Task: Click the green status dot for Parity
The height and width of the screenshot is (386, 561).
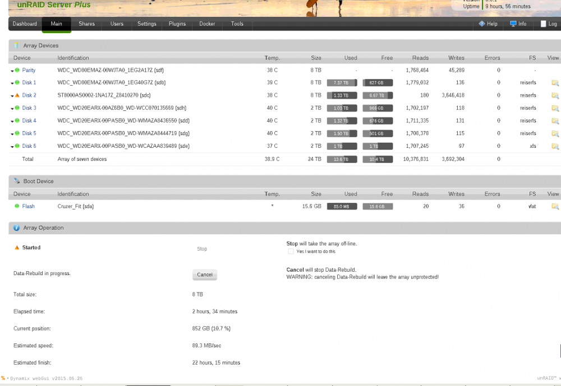Action: point(17,70)
